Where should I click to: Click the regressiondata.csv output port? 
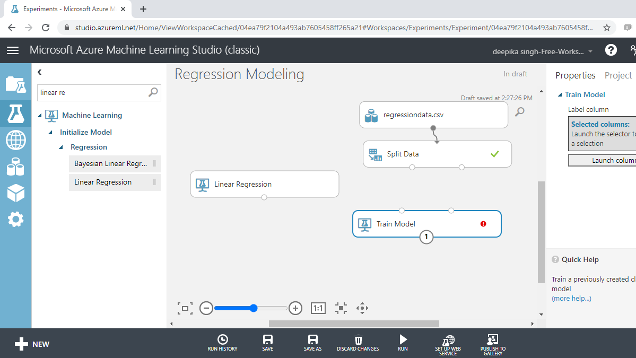coord(433,128)
